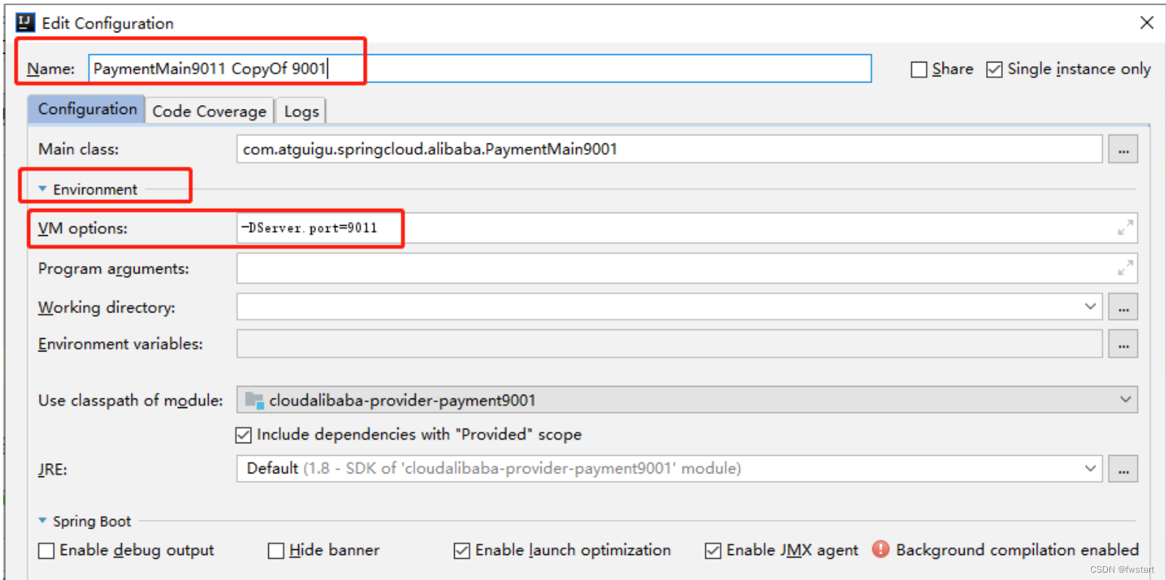
Task: Open JRE browse dialog via ellipsis button
Action: 1123,469
